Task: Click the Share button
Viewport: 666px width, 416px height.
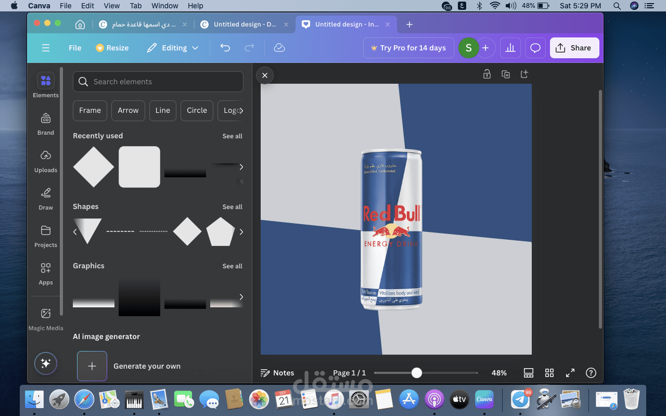Action: [574, 48]
